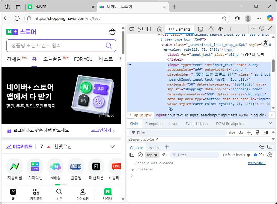The image size is (277, 204).
Task: Open 카테고리 in the bottom navigation
Action: (x=36, y=194)
